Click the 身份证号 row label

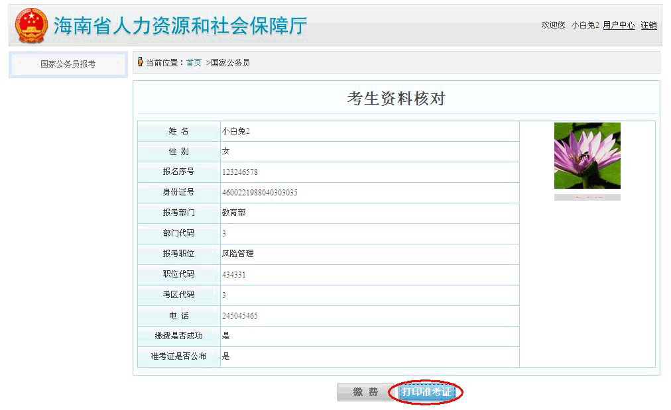[x=178, y=192]
